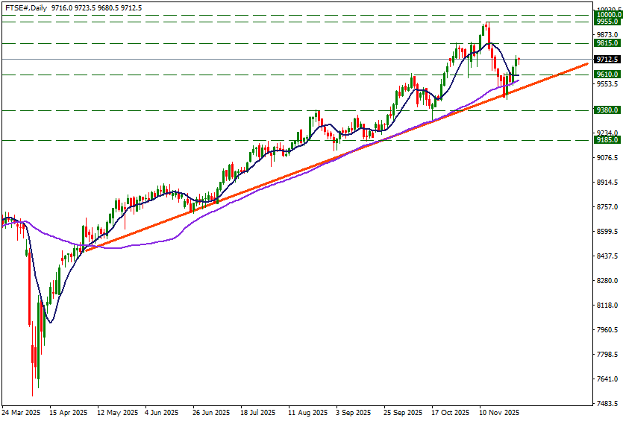Select the 10 Nov 2025 date label
Screen dimensions: 623x421
pos(498,412)
